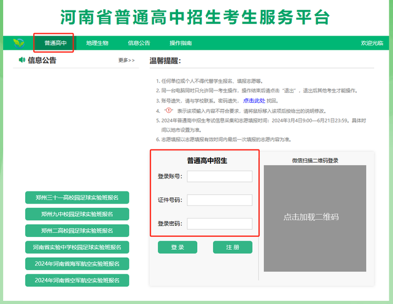Open 2024年河南省空军航空实验班报名
The image size is (393, 304).
pos(77,281)
